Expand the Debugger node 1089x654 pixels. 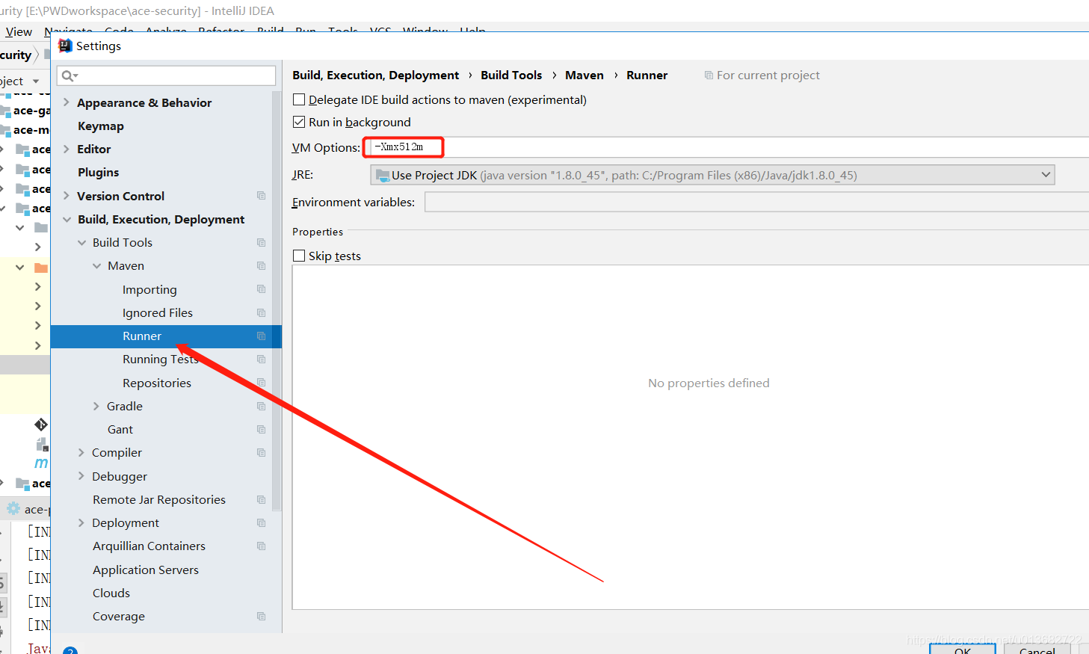coord(81,476)
